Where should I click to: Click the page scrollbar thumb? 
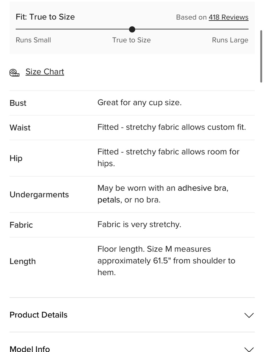(x=261, y=57)
